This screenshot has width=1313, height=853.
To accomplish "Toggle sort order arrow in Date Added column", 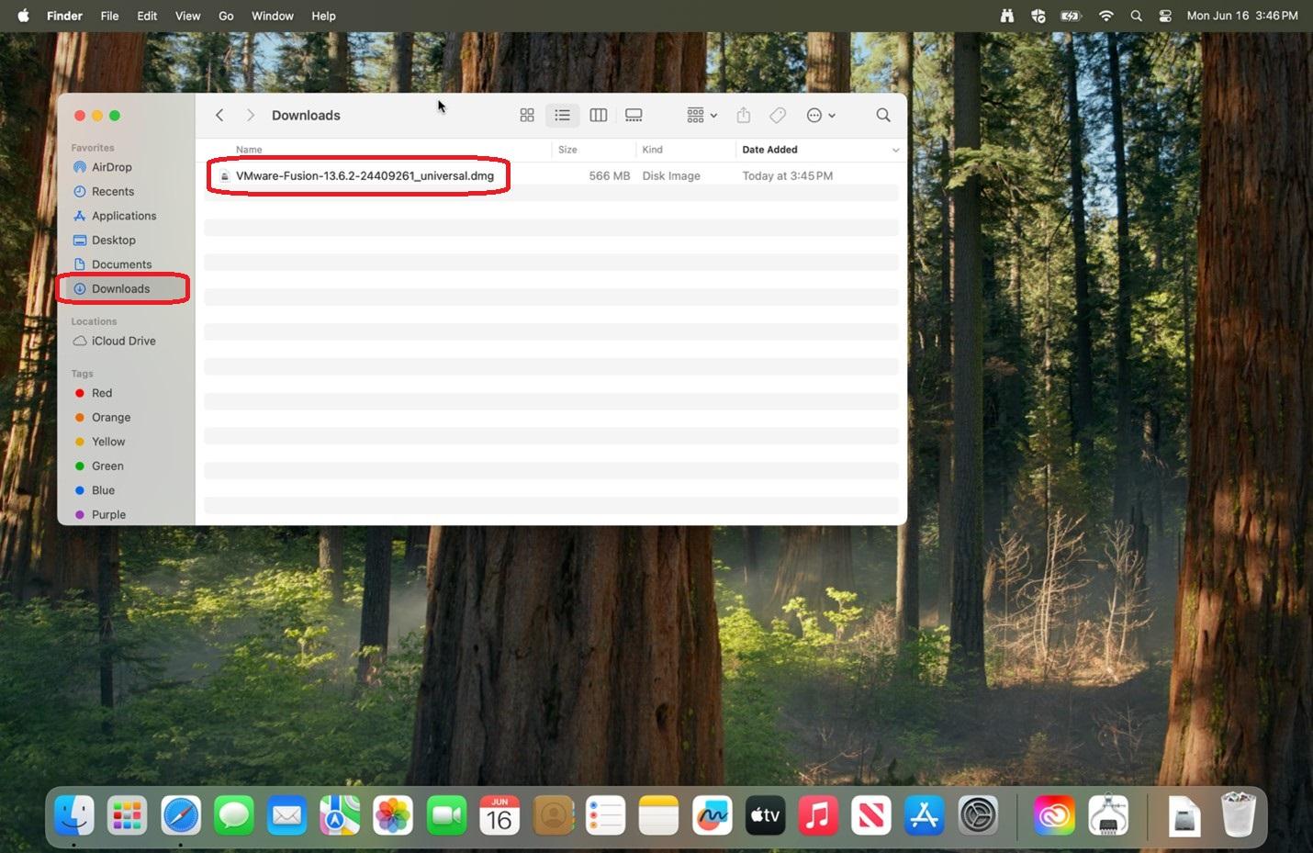I will [x=895, y=150].
